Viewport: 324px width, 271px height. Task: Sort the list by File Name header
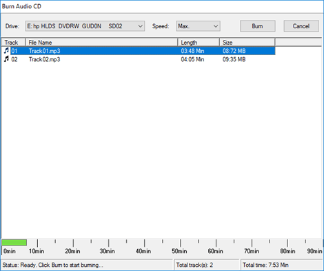[x=101, y=43]
